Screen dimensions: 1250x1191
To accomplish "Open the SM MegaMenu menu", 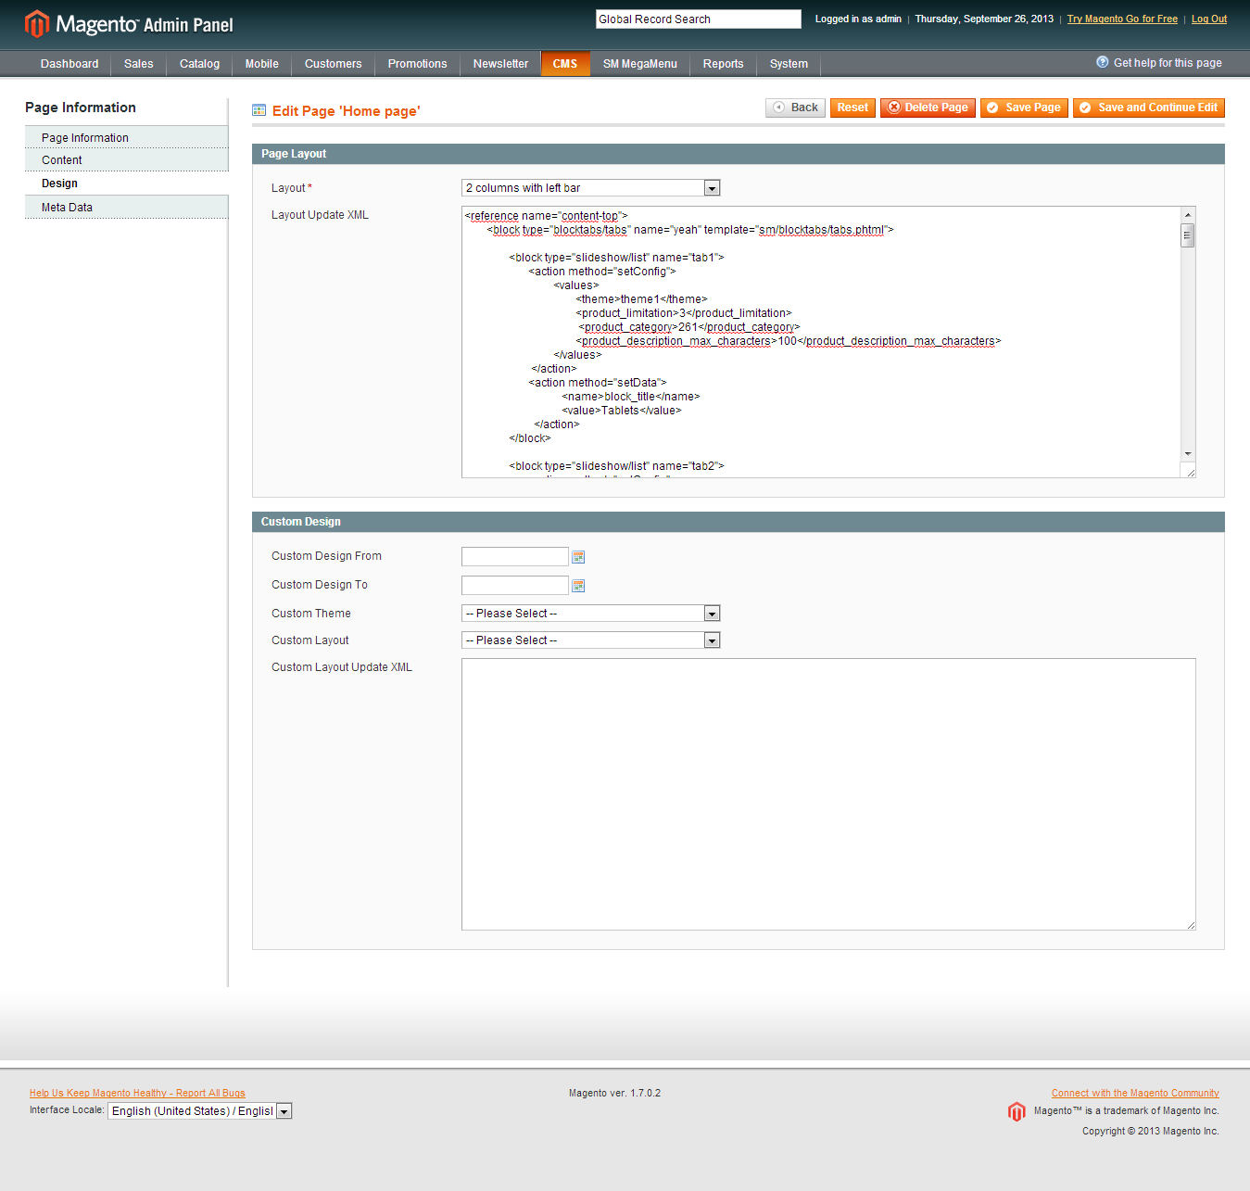I will (x=640, y=64).
